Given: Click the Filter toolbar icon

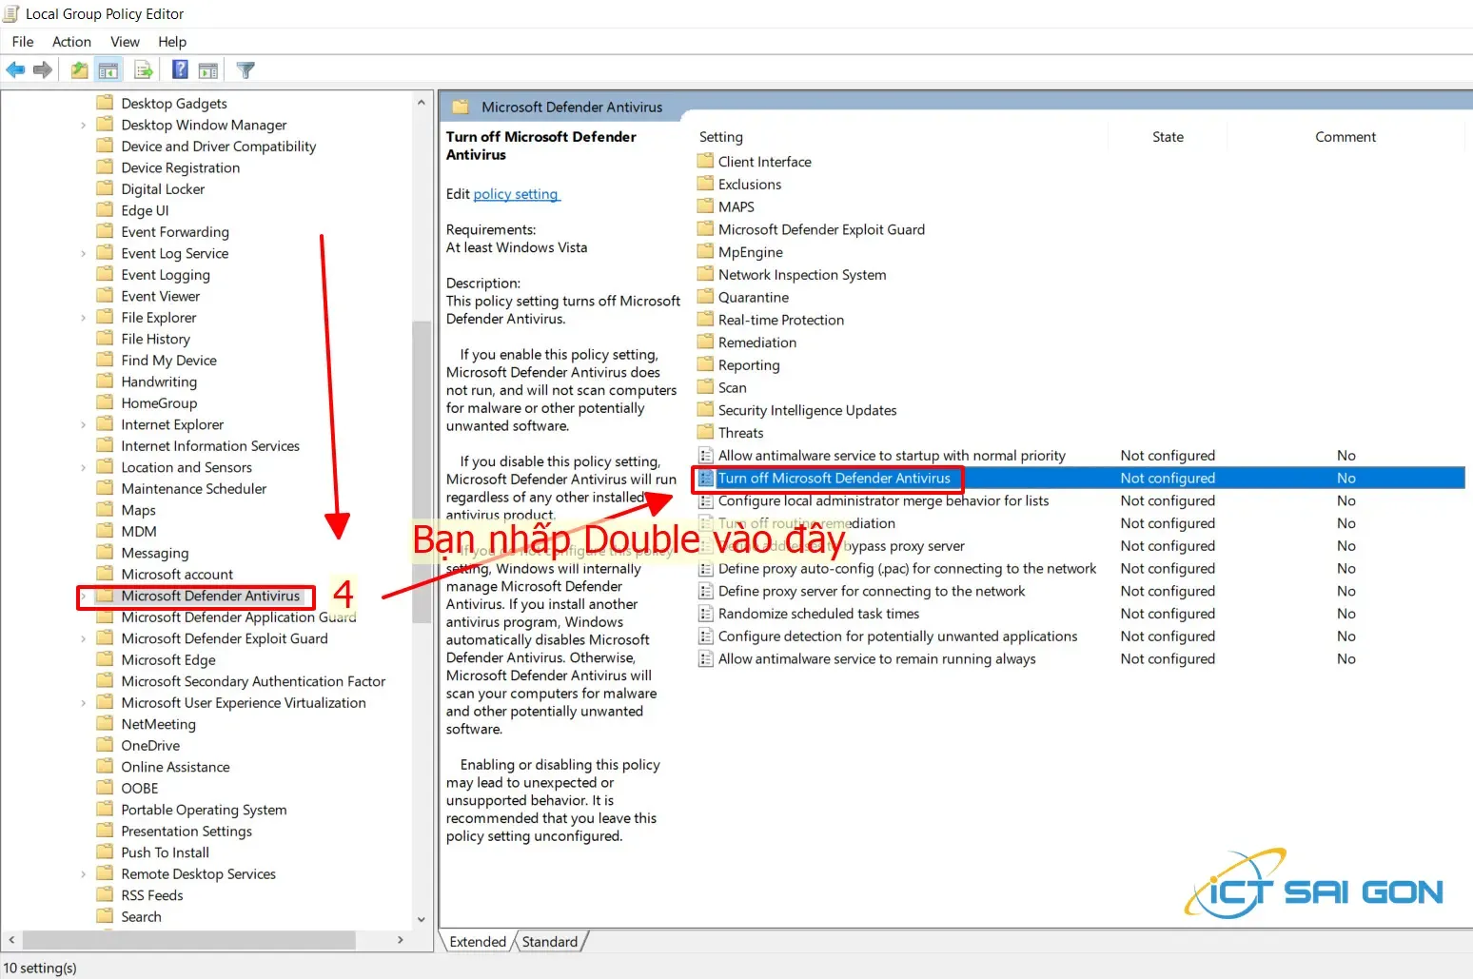Looking at the screenshot, I should 245,69.
